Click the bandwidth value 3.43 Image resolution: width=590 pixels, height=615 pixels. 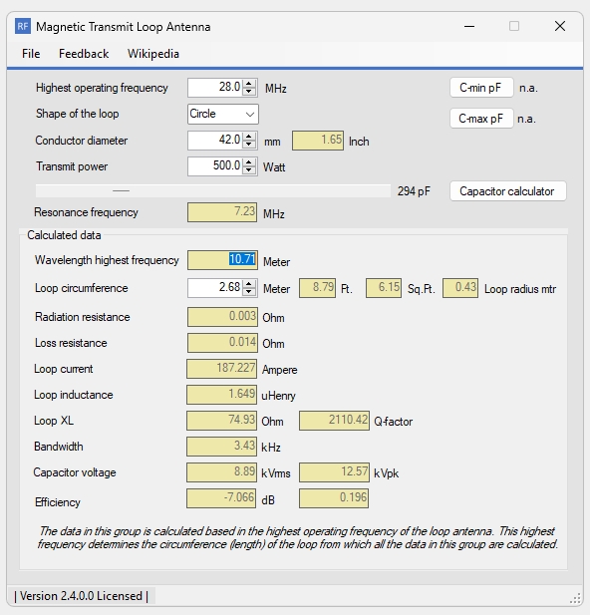[222, 447]
